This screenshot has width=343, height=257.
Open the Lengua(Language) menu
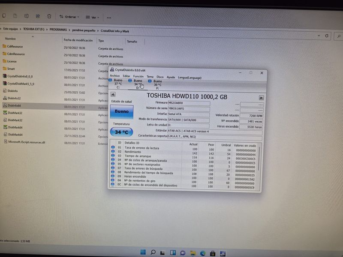pyautogui.click(x=190, y=78)
